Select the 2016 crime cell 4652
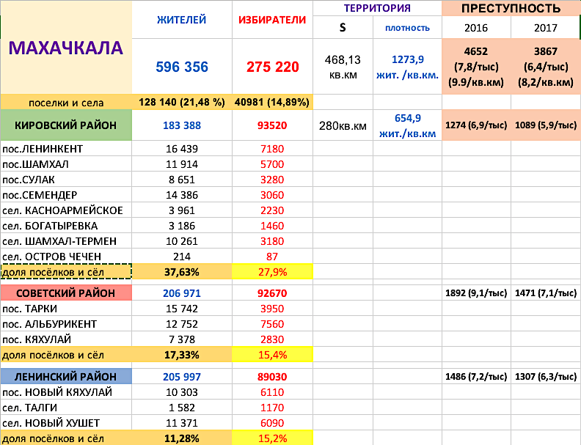The image size is (581, 445). (476, 67)
